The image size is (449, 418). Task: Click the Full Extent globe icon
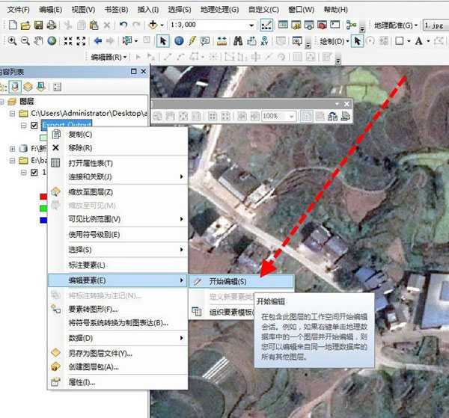coord(51,40)
